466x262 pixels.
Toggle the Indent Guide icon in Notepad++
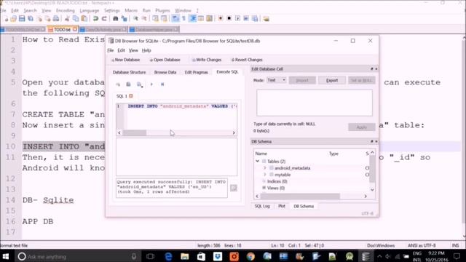(x=192, y=19)
